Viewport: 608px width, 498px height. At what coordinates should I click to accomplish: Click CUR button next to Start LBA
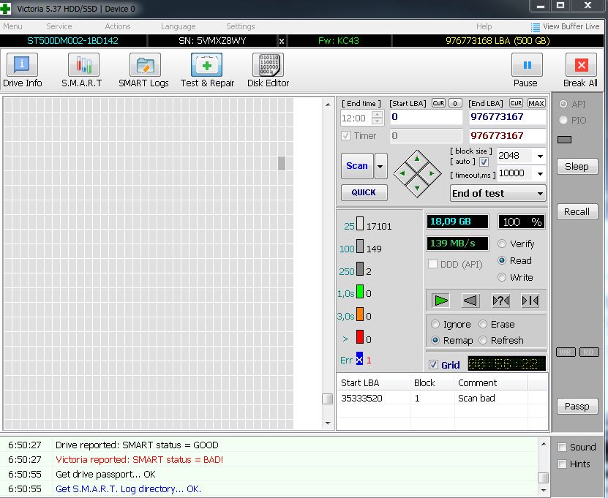(438, 103)
